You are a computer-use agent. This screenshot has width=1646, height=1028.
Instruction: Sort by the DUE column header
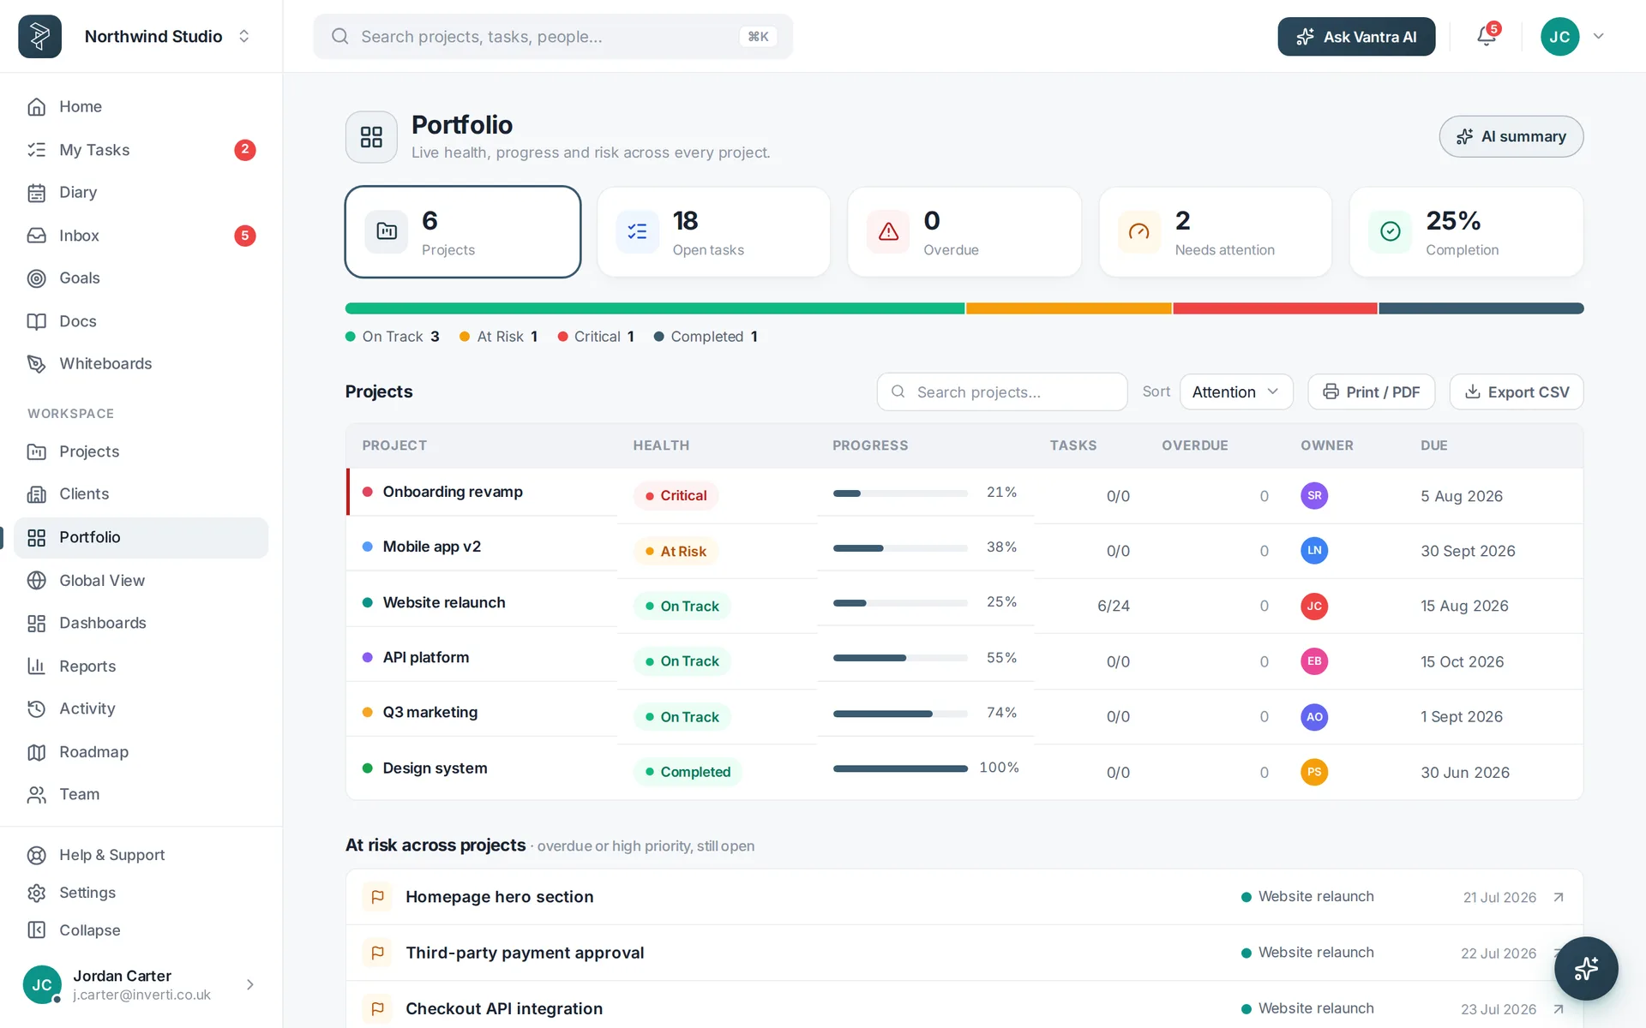1433,445
